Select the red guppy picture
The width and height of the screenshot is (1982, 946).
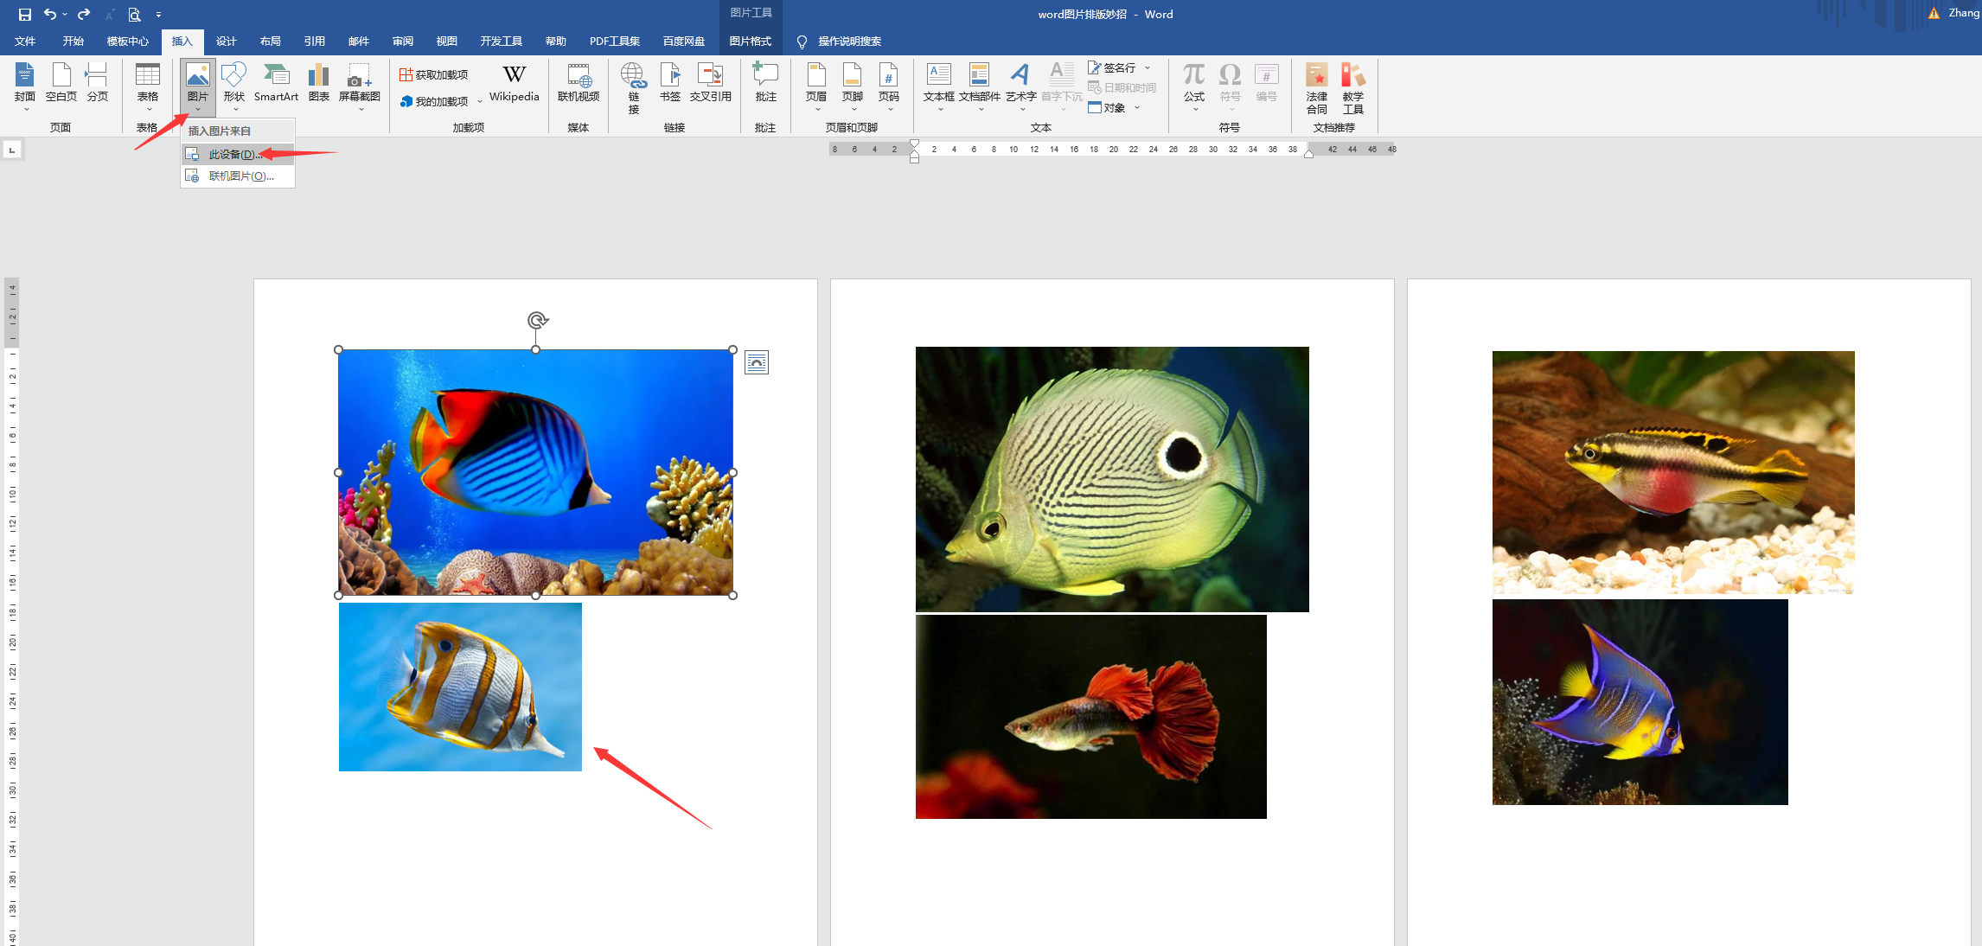tap(1091, 717)
